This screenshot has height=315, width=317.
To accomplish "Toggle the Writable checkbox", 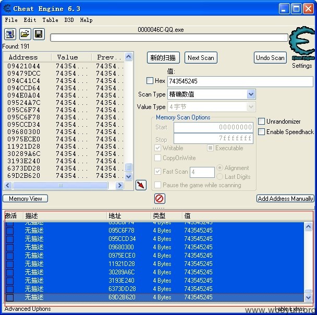I will (x=157, y=148).
